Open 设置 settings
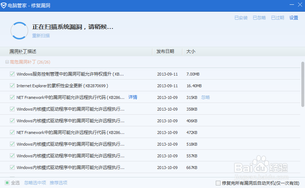The height and width of the screenshot is (188, 305). (294, 18)
